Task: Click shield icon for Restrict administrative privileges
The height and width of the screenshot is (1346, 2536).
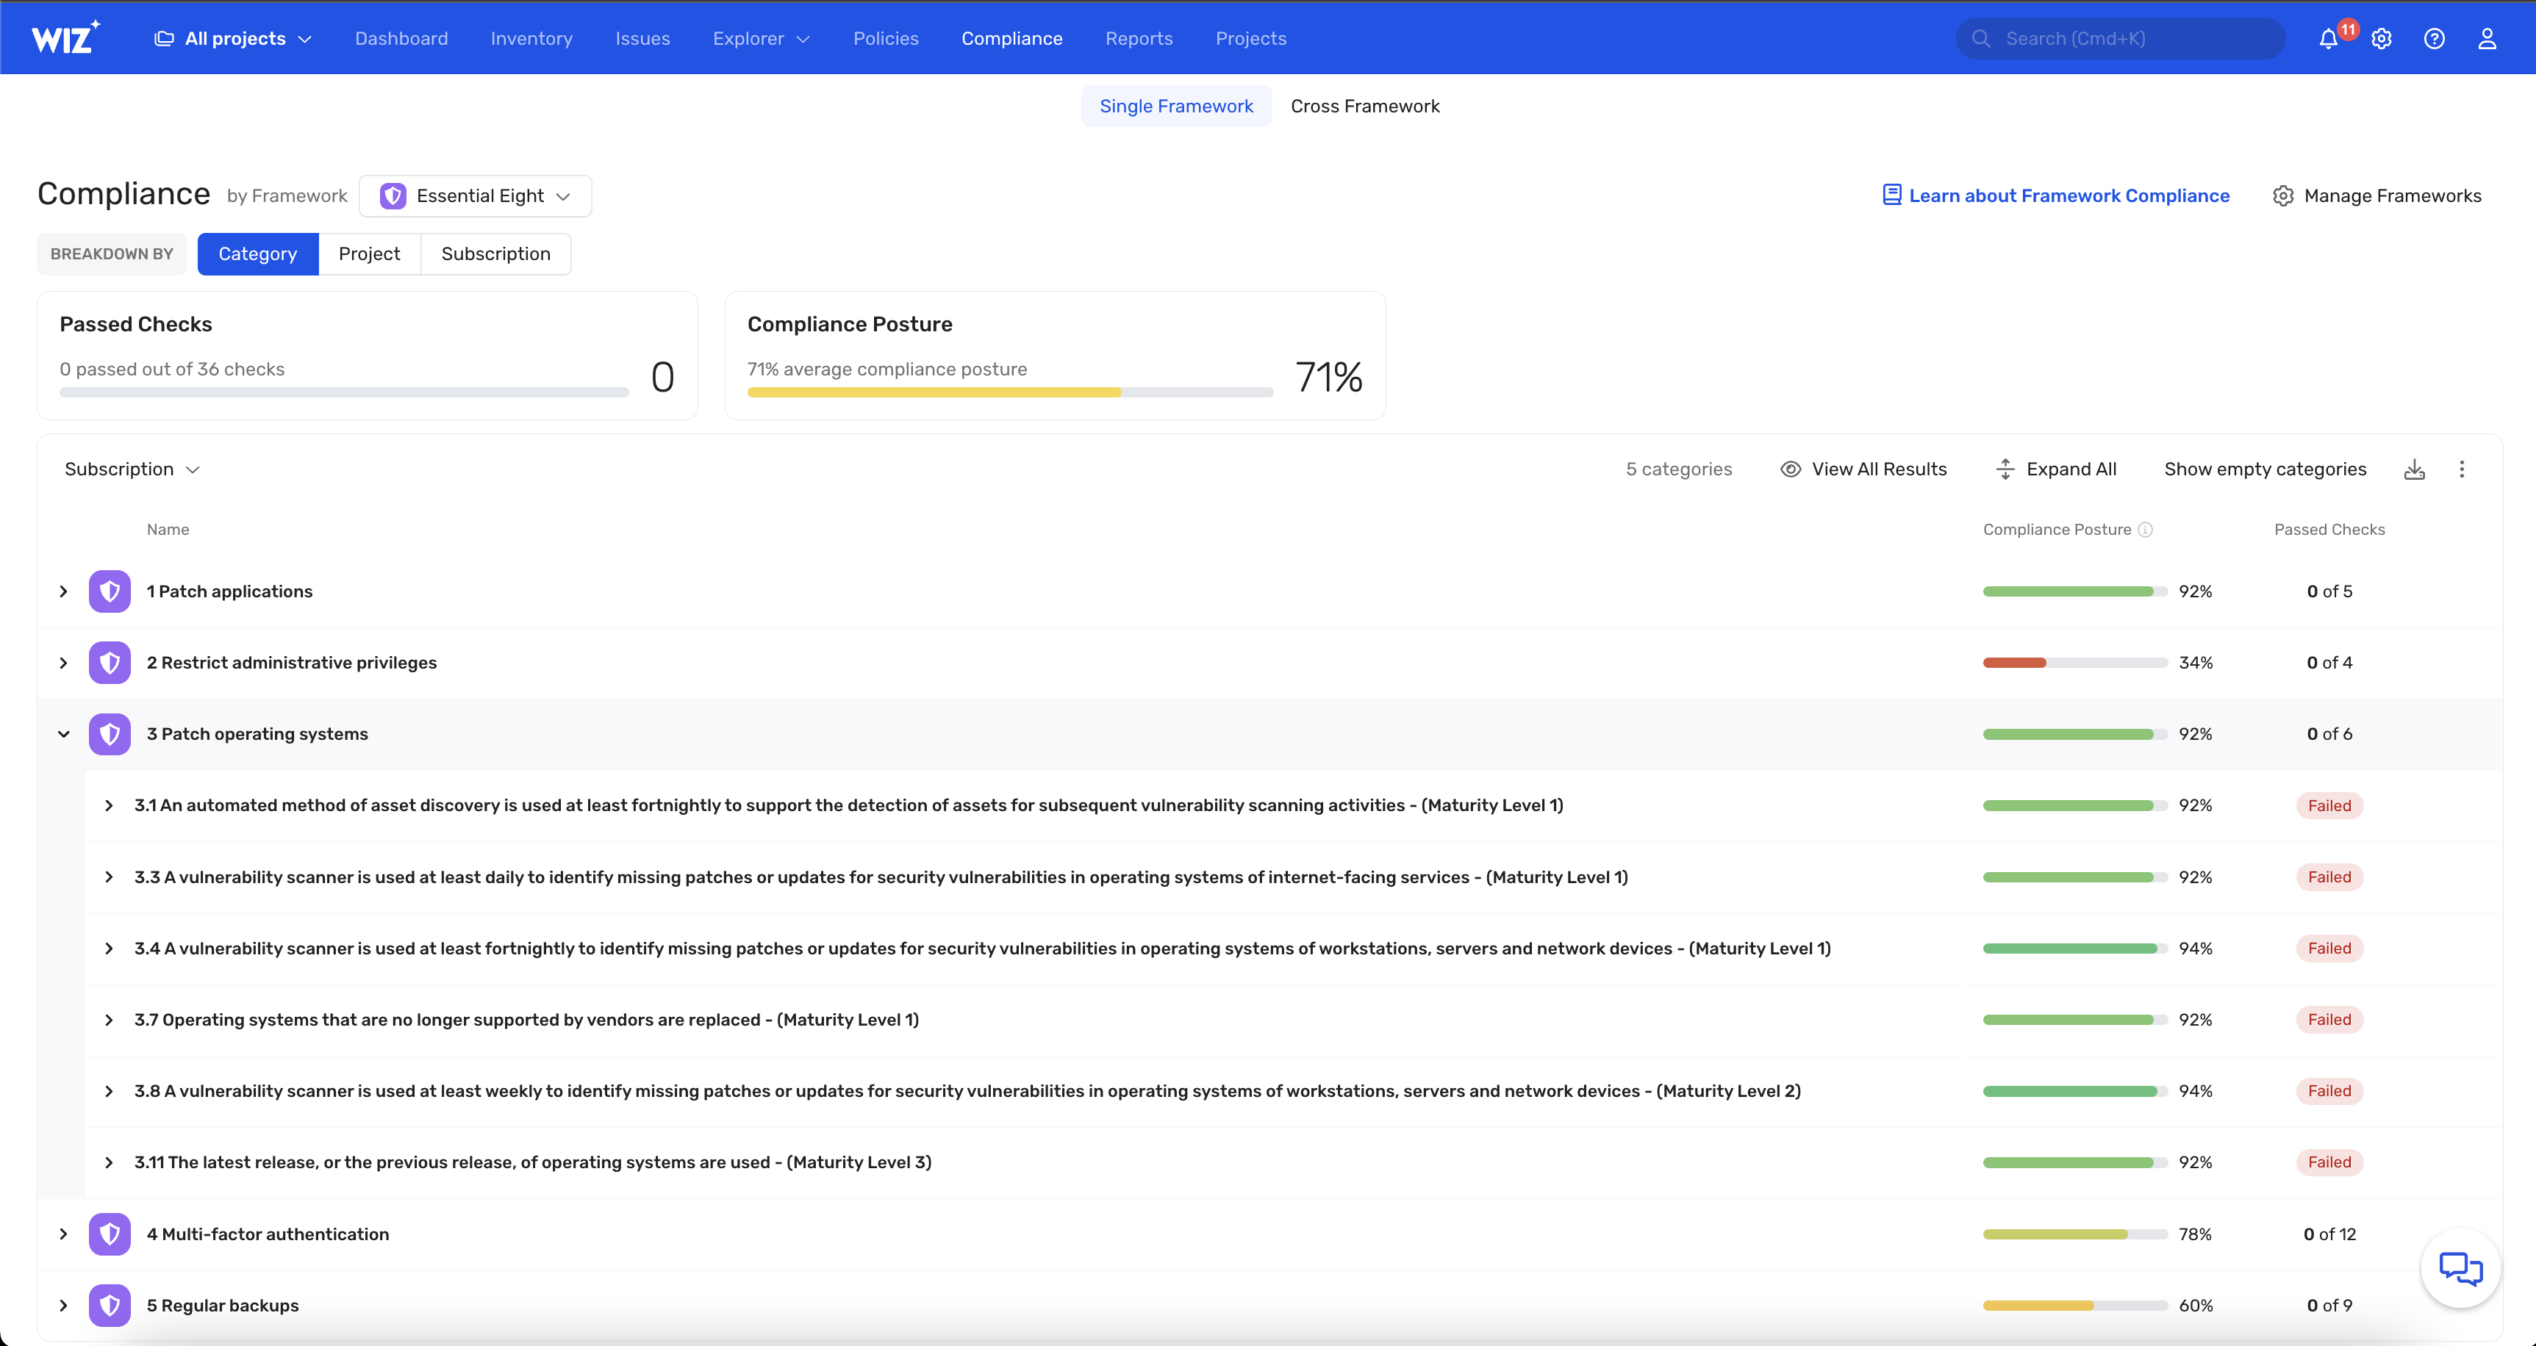Action: tap(110, 663)
